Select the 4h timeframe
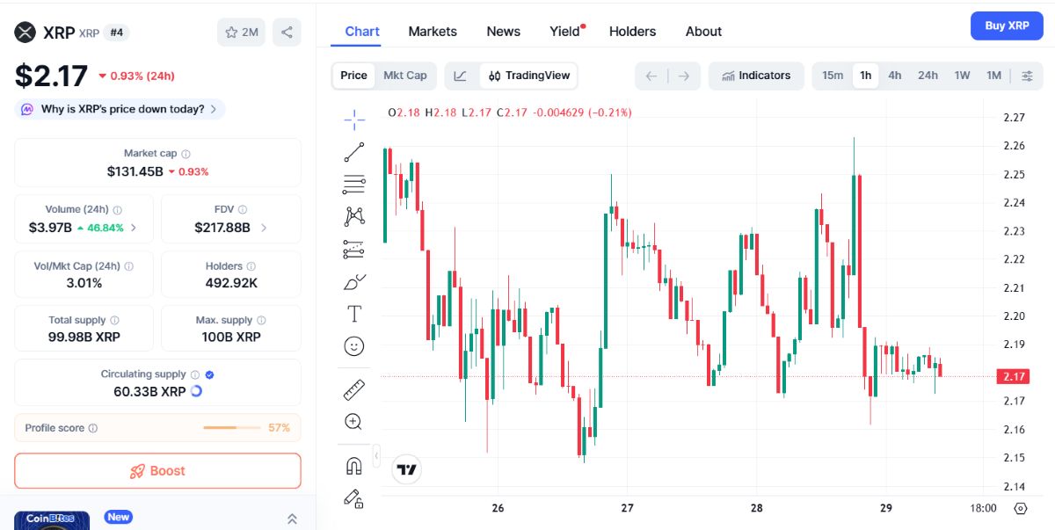The width and height of the screenshot is (1055, 530). (895, 76)
